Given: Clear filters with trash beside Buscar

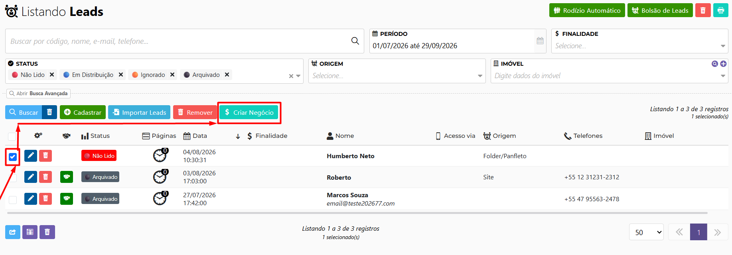Looking at the screenshot, I should (49, 112).
